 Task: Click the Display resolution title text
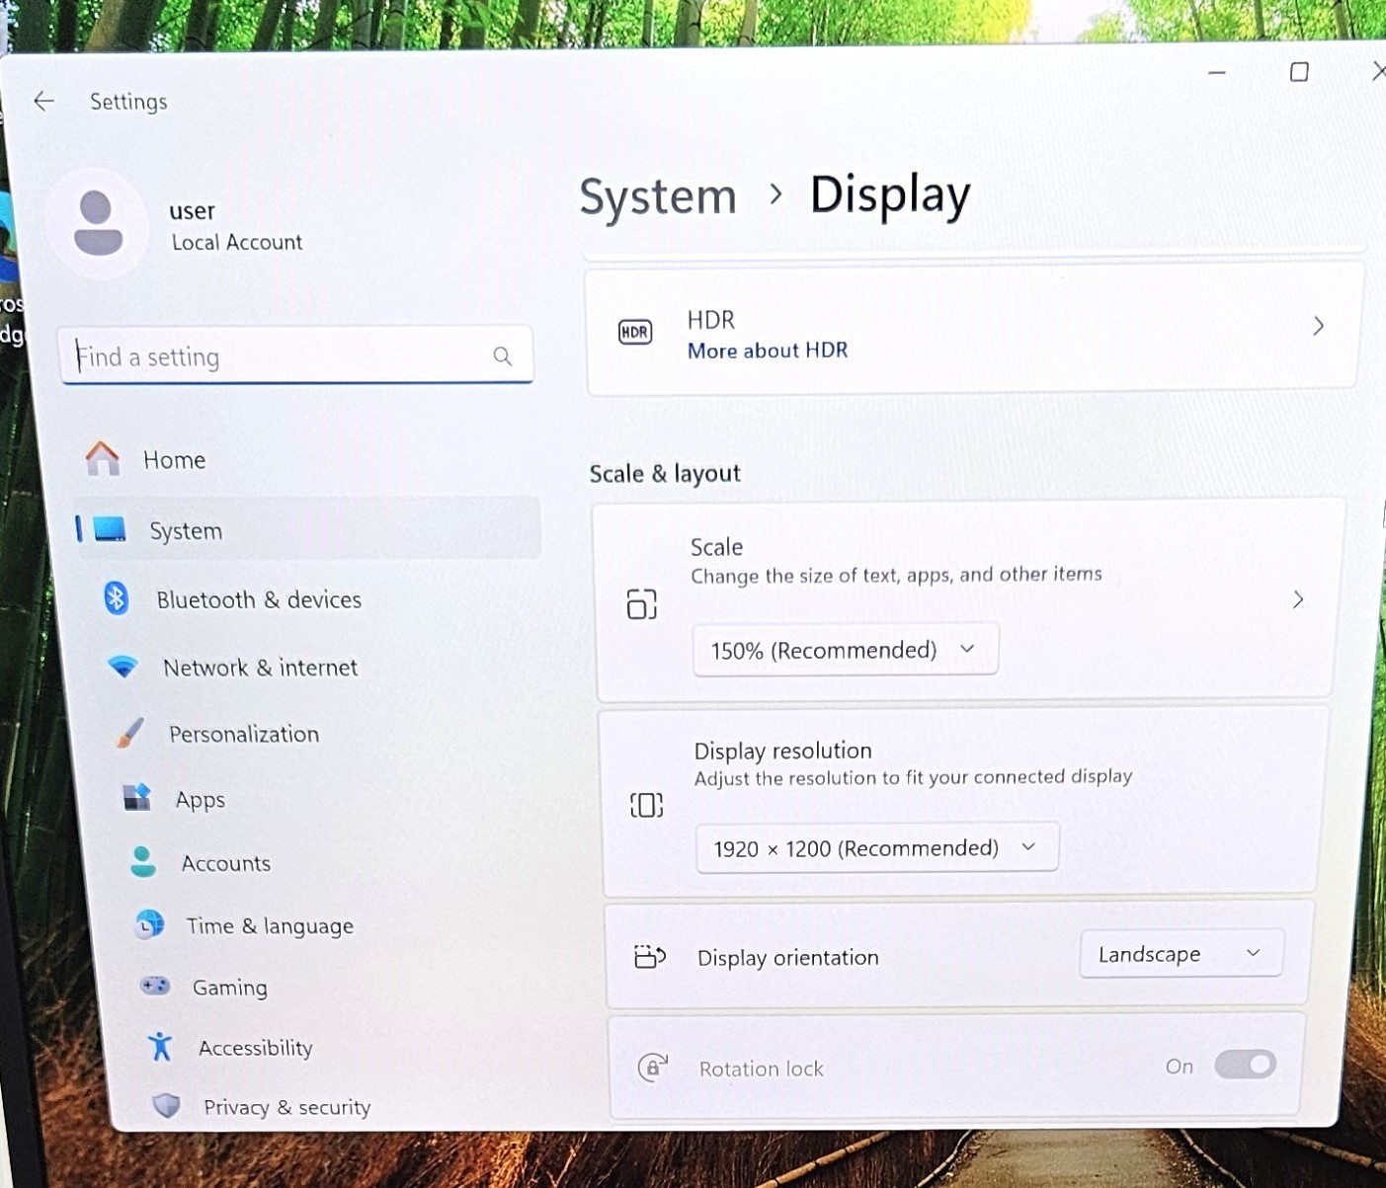click(782, 751)
